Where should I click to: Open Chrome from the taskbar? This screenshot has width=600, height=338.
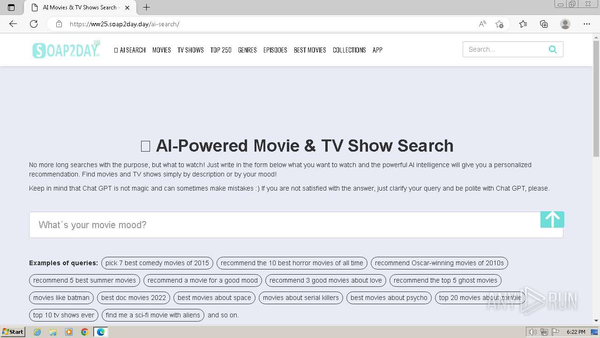(x=85, y=332)
